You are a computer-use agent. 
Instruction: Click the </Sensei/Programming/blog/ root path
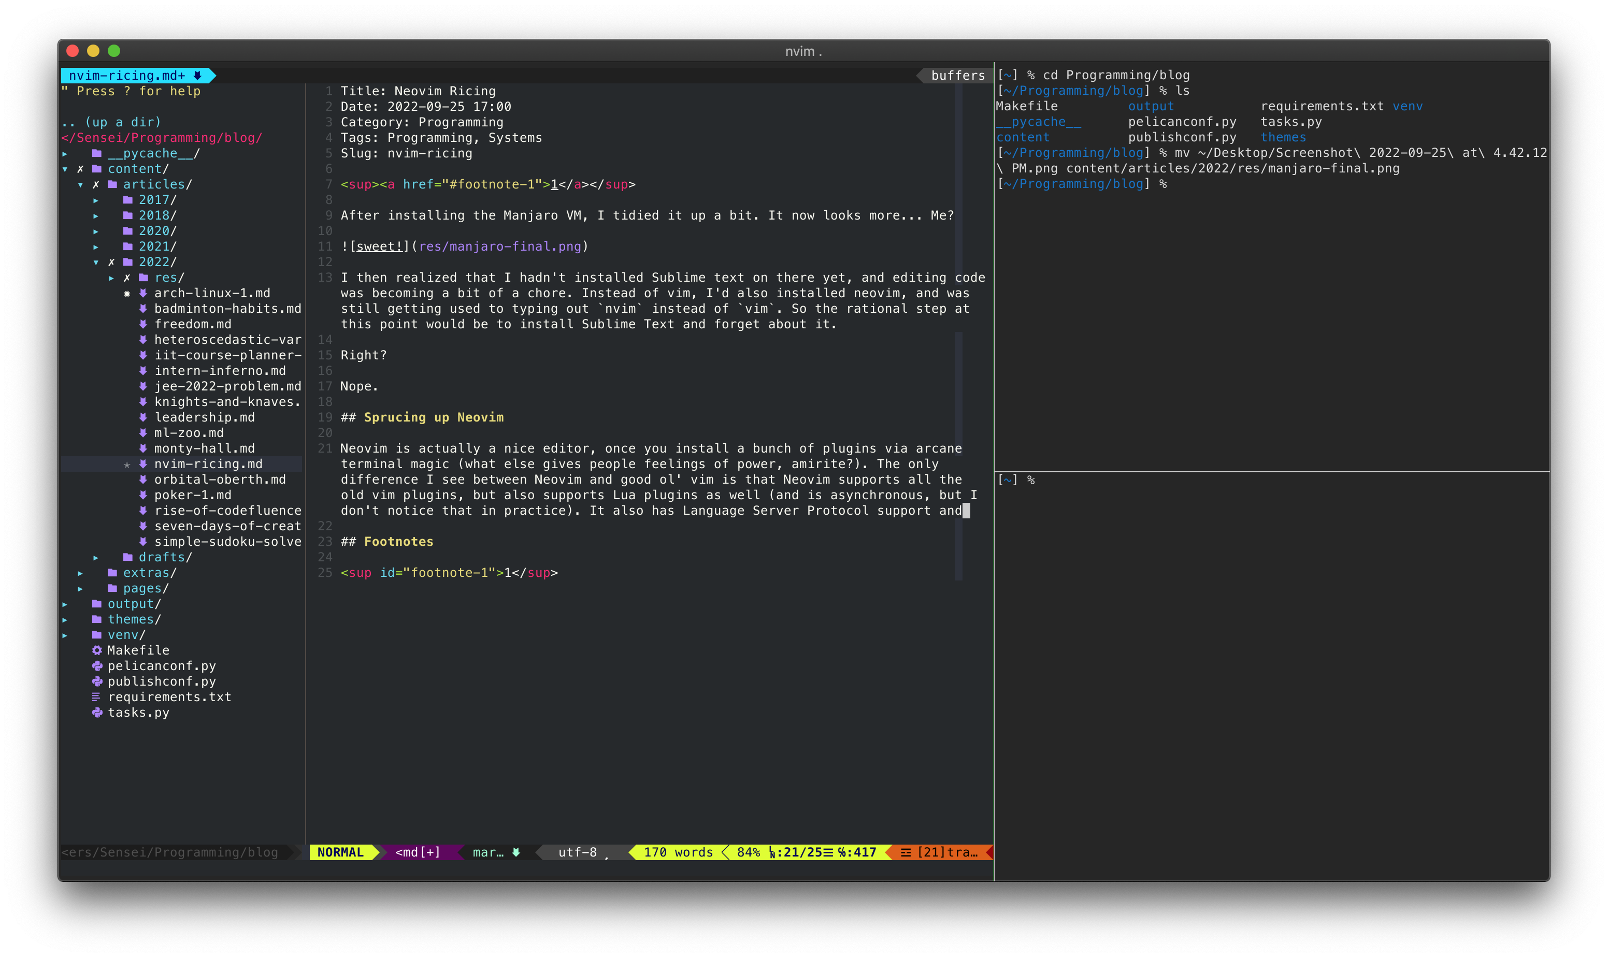tap(162, 138)
